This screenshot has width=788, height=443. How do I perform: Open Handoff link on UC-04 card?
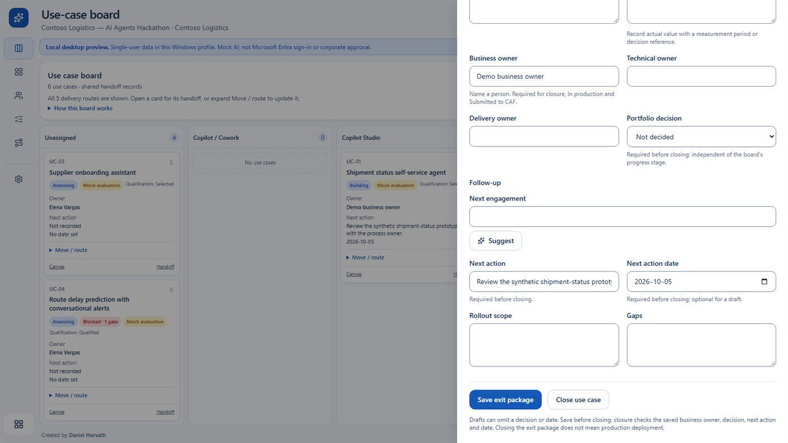point(165,412)
